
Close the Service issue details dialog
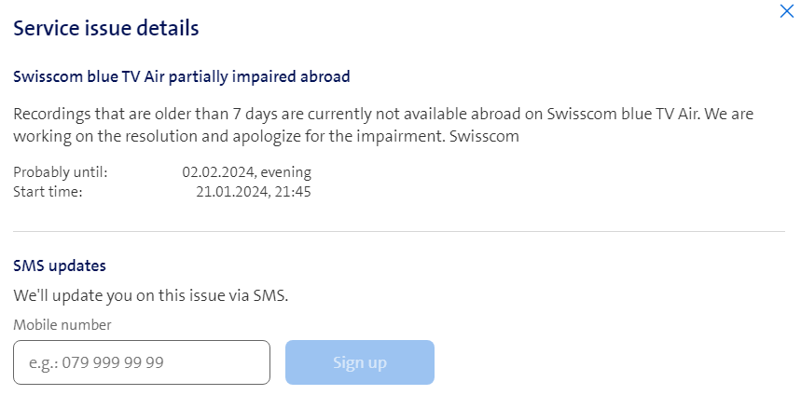click(x=786, y=12)
